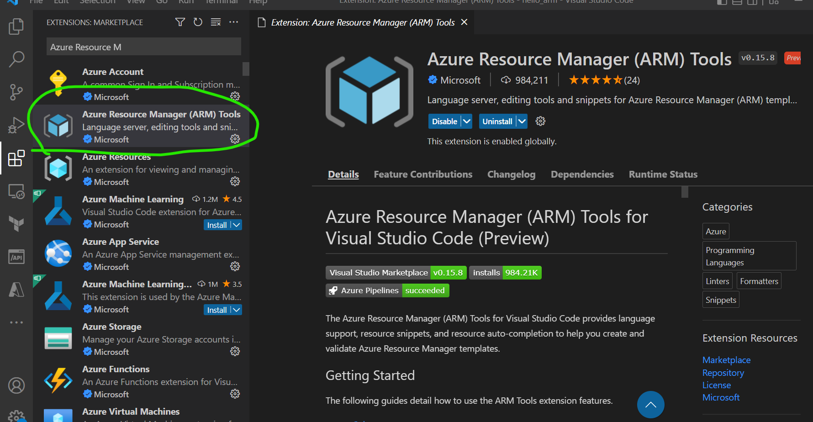Screen dimensions: 813x422
Task: Open manage gear for Azure Resources extension
Action: tap(235, 181)
